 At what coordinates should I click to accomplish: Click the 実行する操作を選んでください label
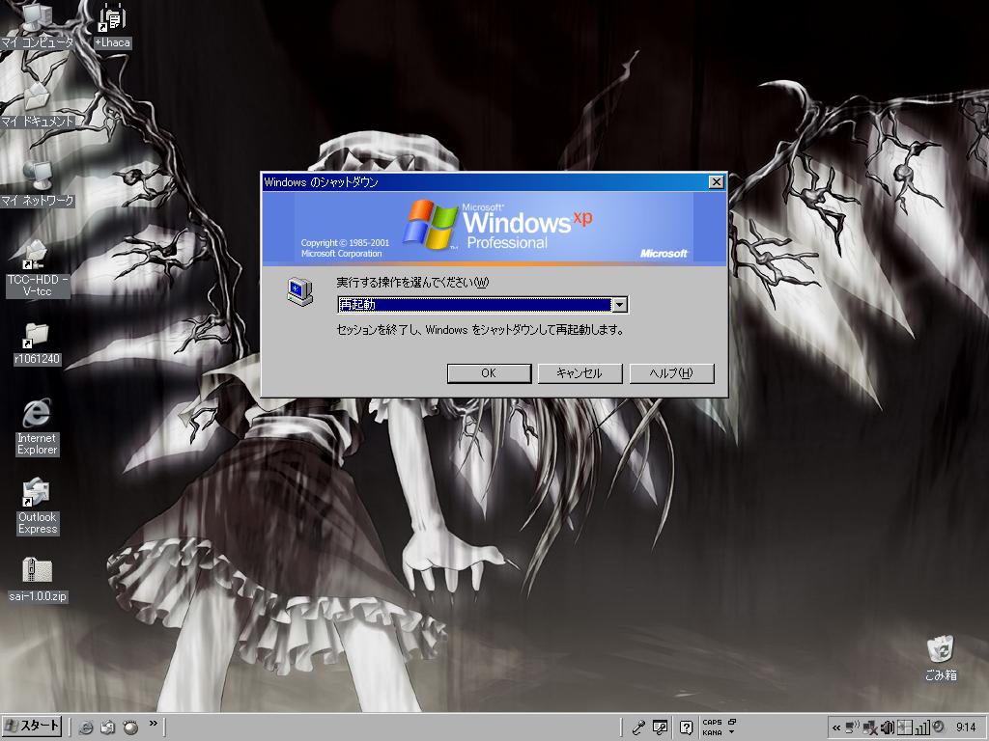(x=412, y=283)
